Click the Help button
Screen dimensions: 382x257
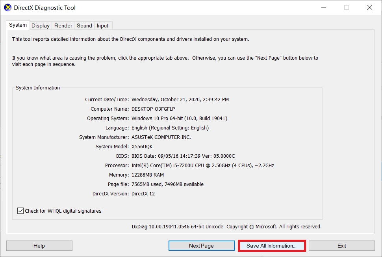39,245
